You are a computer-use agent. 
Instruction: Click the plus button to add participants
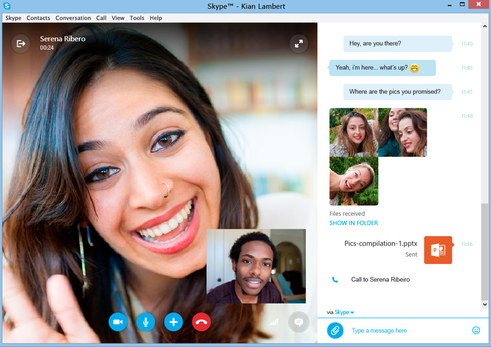174,322
